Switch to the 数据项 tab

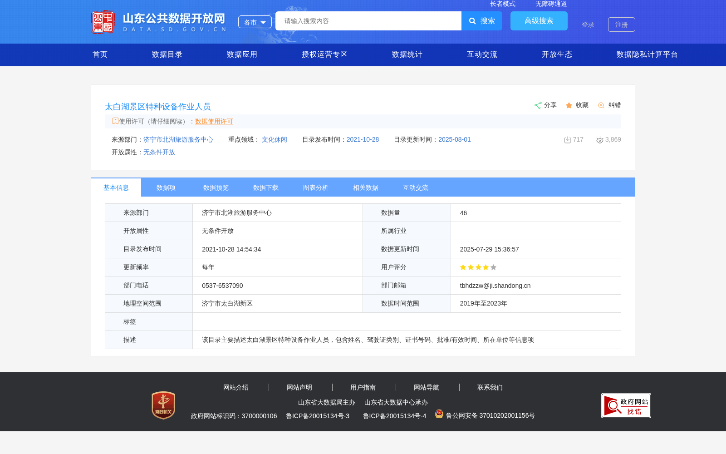click(166, 188)
